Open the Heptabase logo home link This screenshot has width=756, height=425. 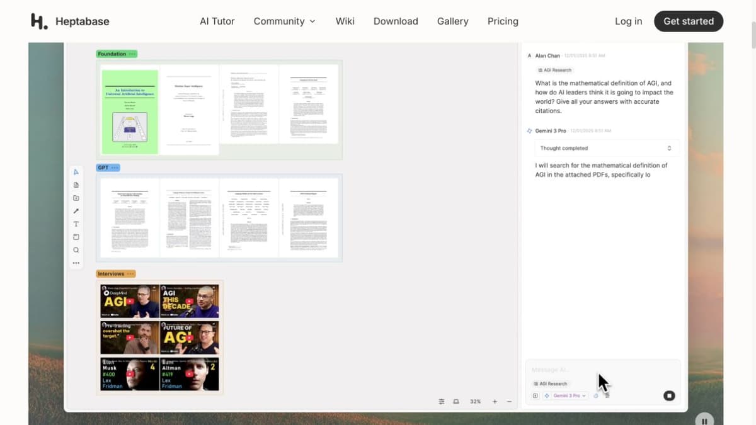70,21
